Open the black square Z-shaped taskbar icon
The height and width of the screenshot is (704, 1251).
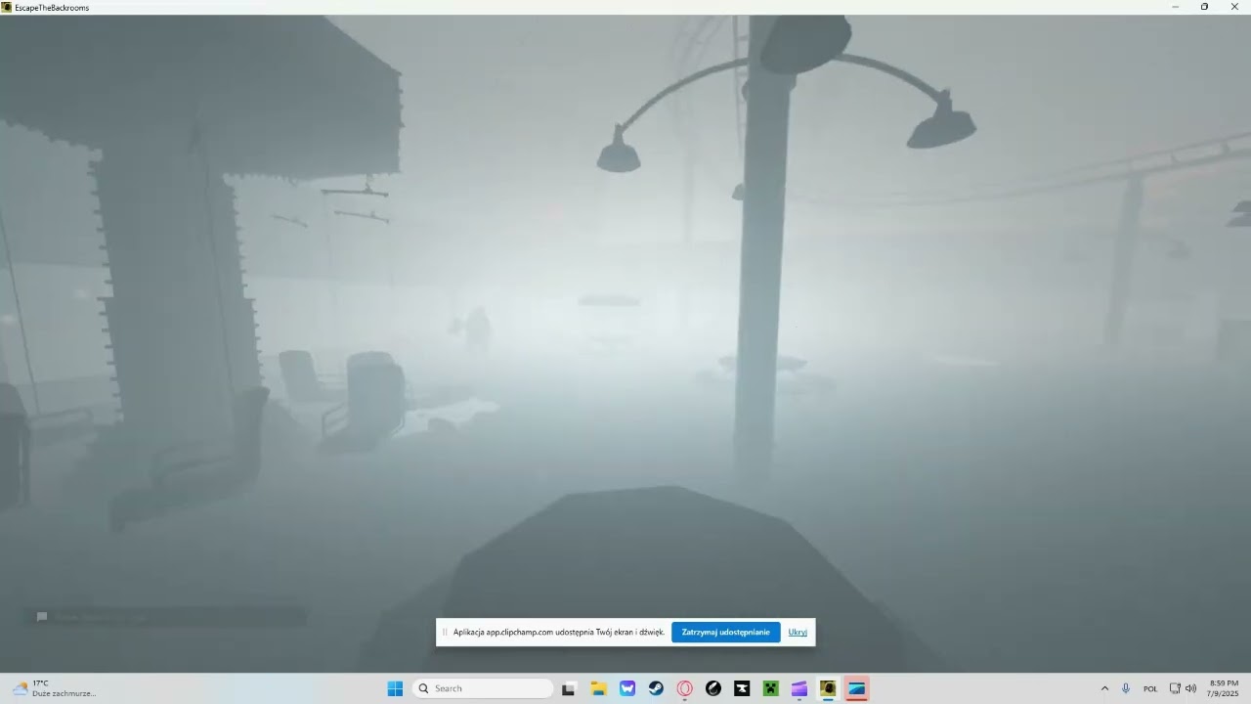pyautogui.click(x=742, y=688)
